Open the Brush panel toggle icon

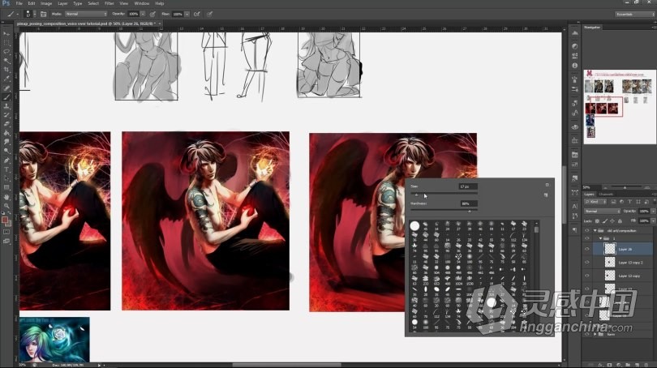pos(43,14)
